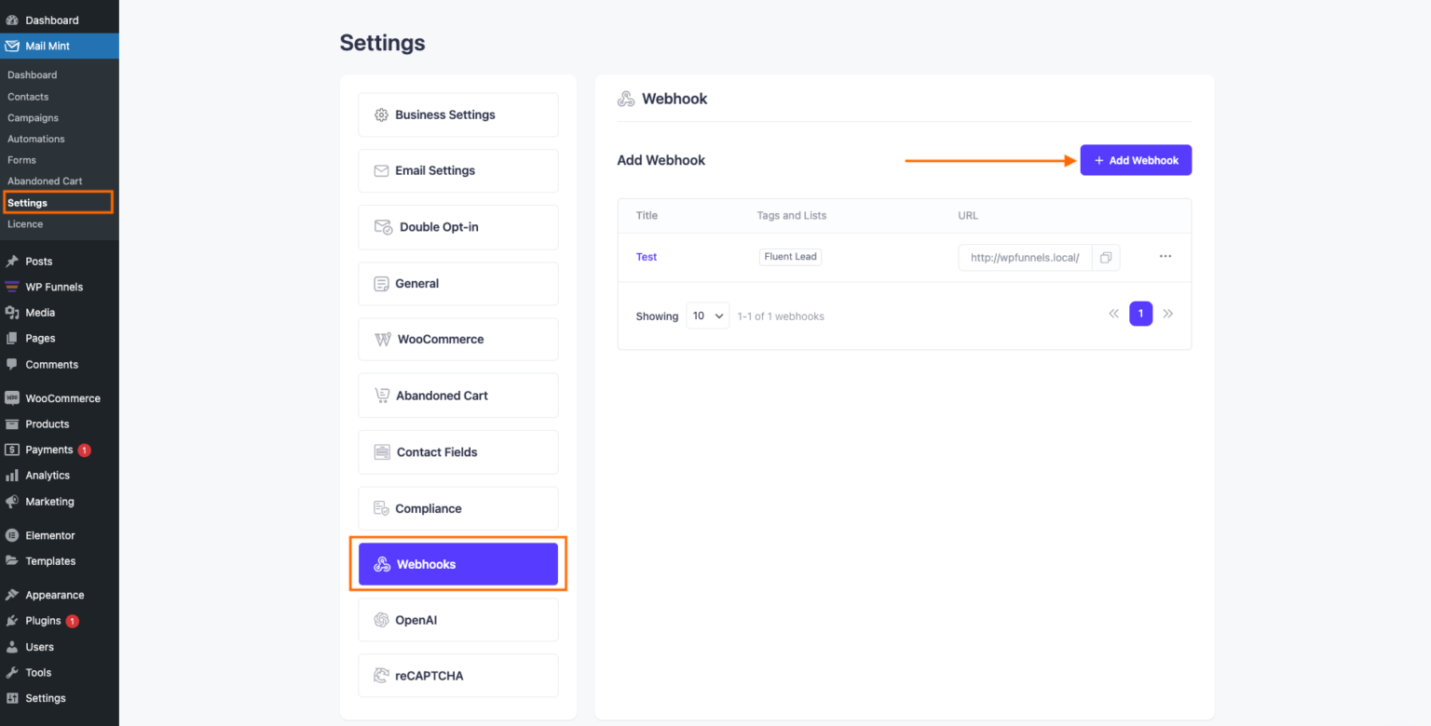Open the Media library from the sidebar
The width and height of the screenshot is (1431, 726).
13,313
